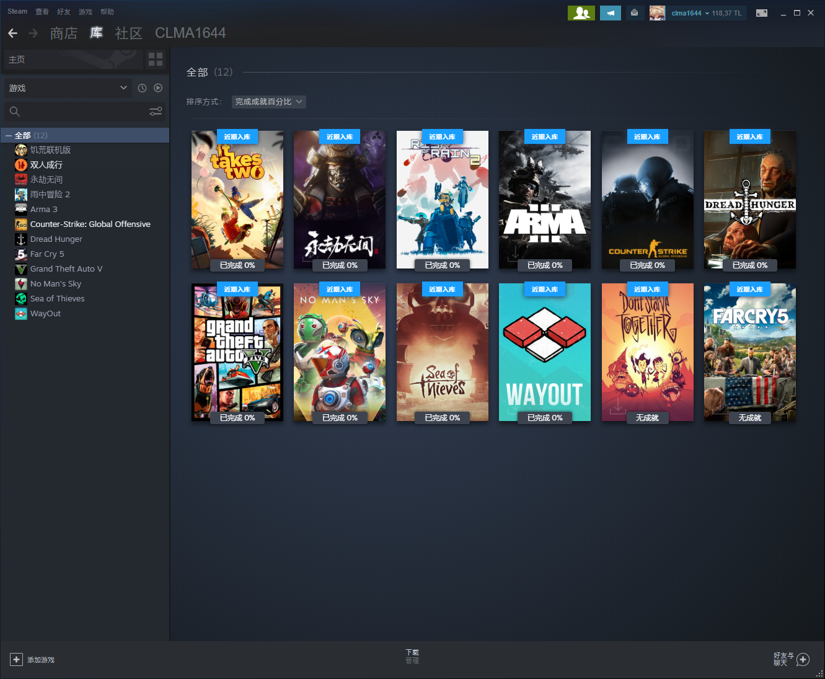825x679 pixels.
Task: Open 下载 管理 downloads link
Action: point(412,656)
